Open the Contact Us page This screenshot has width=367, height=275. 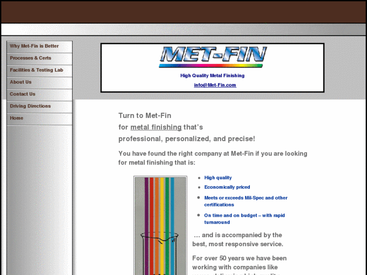[x=39, y=95]
